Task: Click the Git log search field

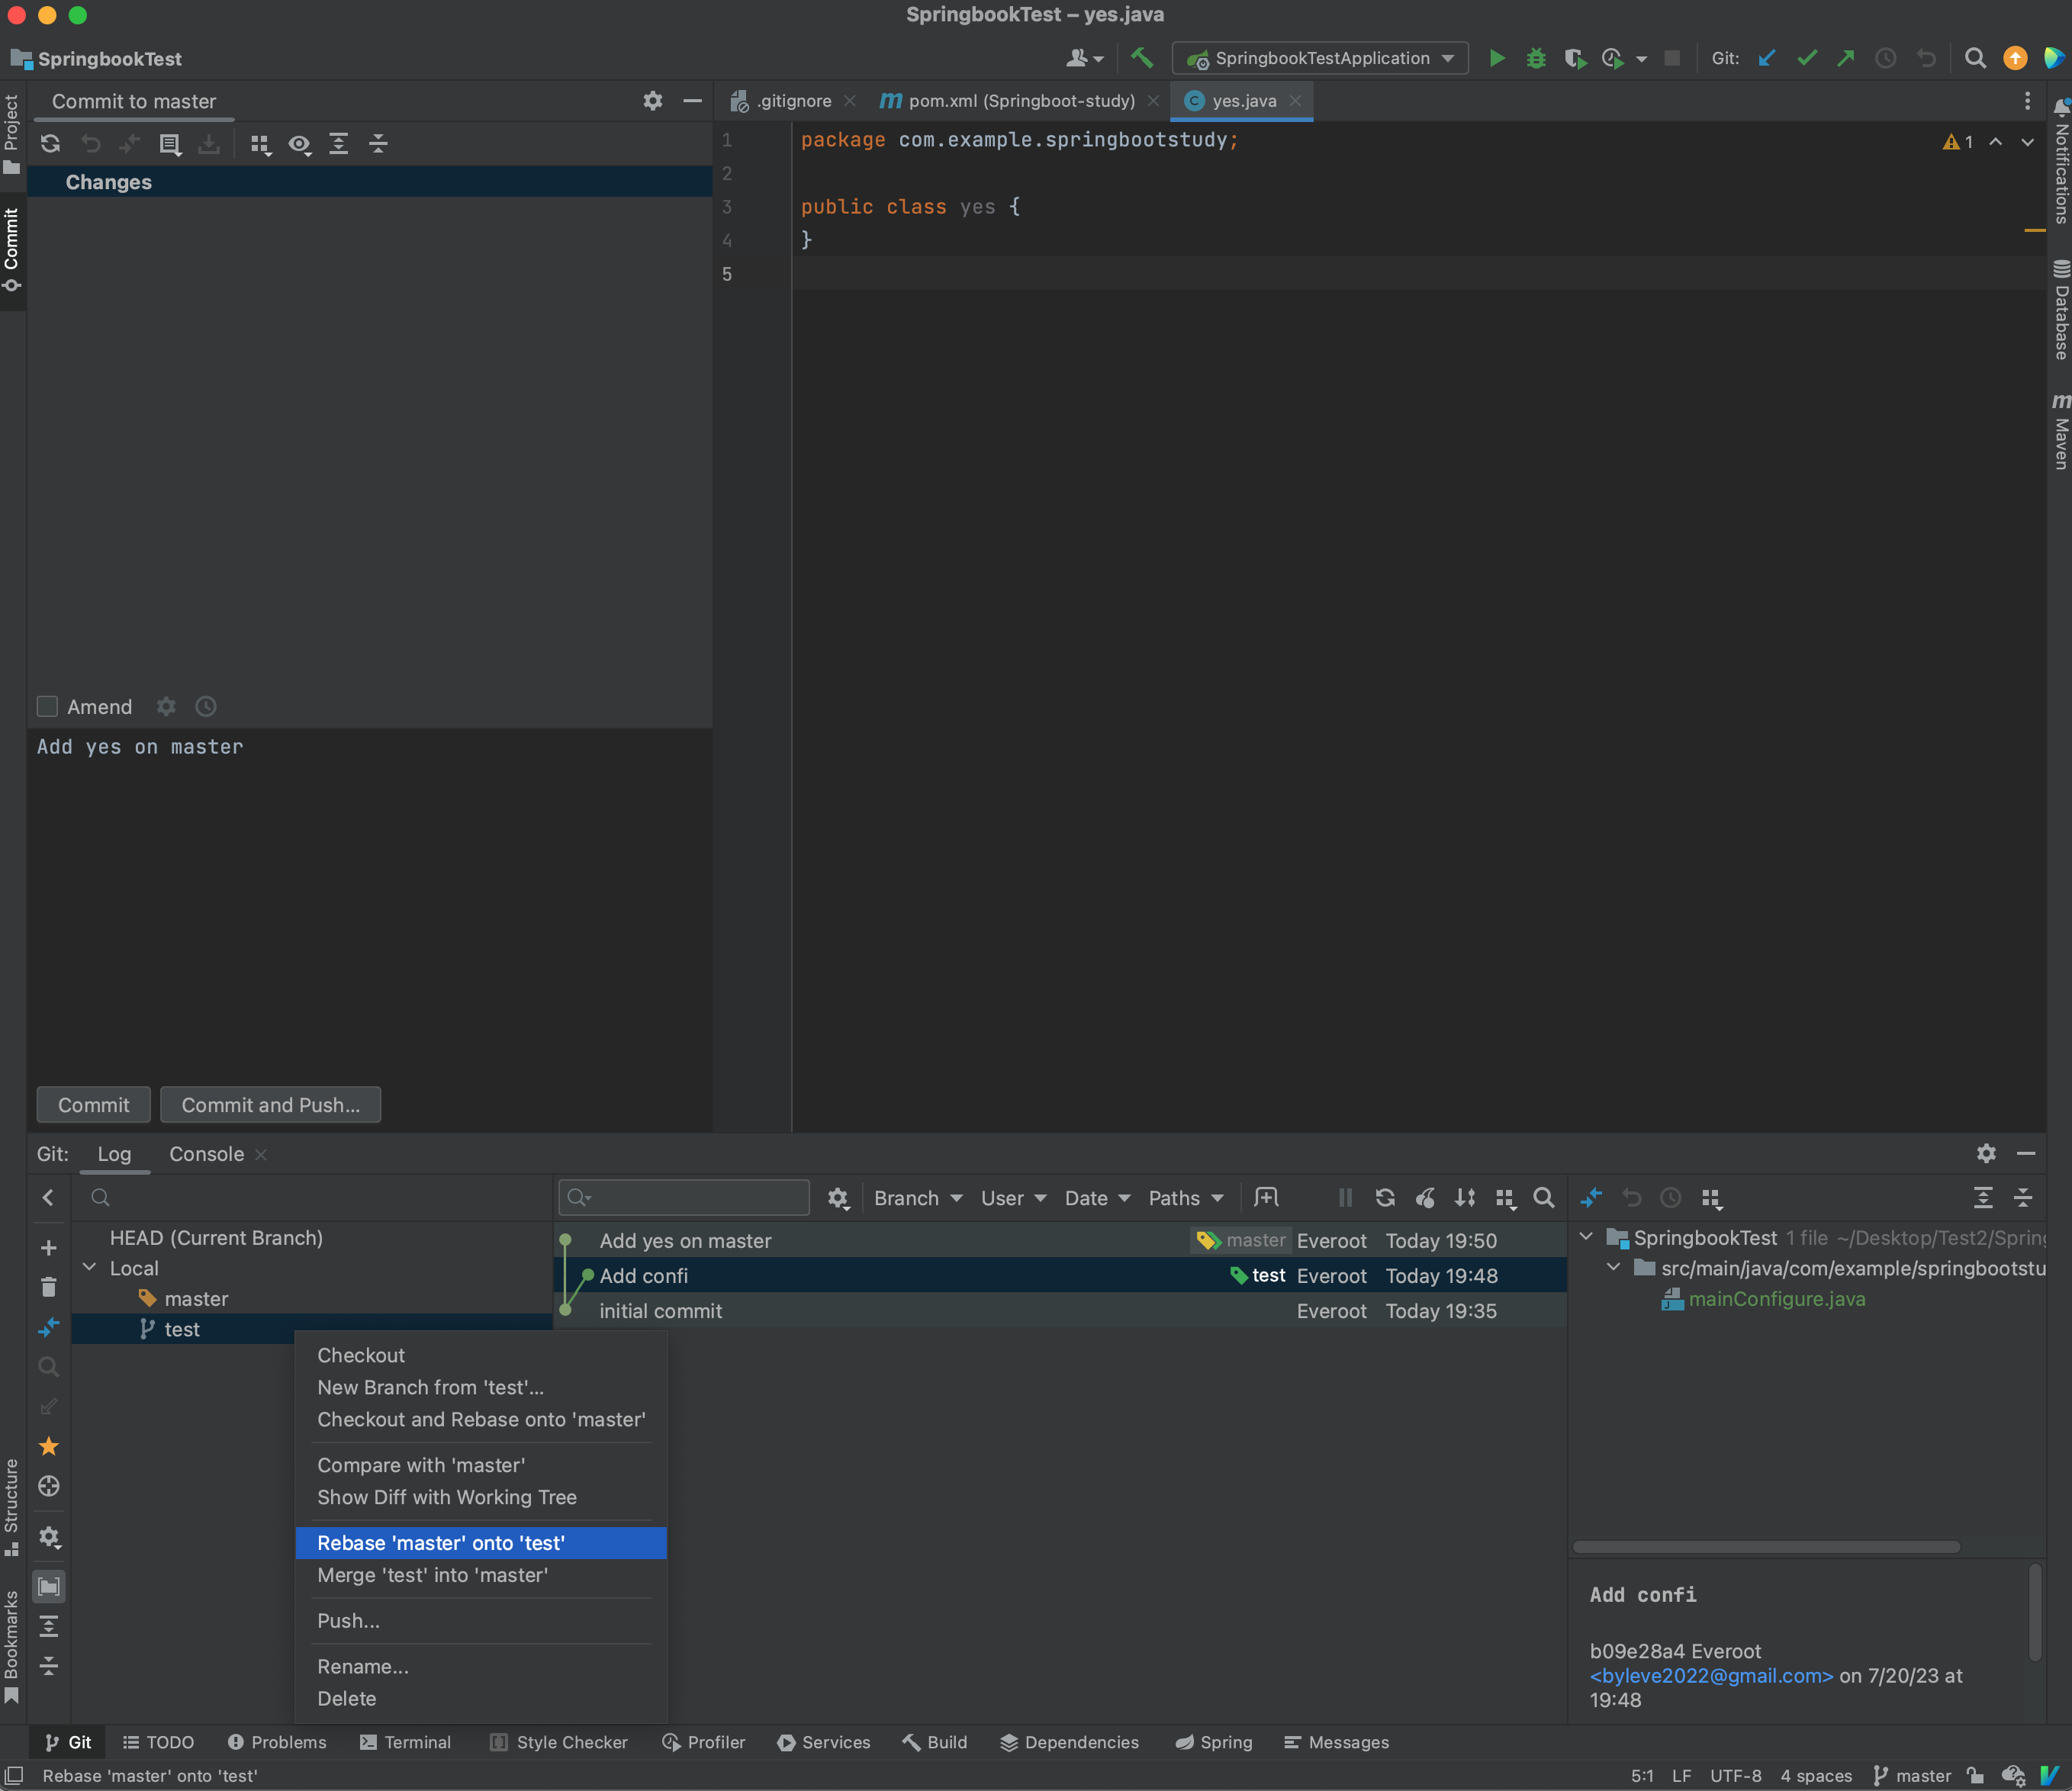Action: (684, 1198)
